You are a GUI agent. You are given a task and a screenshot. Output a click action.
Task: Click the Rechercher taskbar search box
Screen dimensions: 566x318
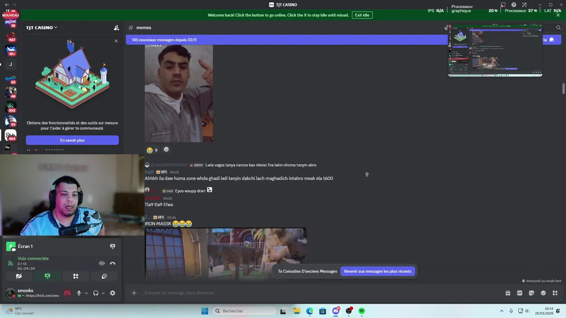point(244,311)
